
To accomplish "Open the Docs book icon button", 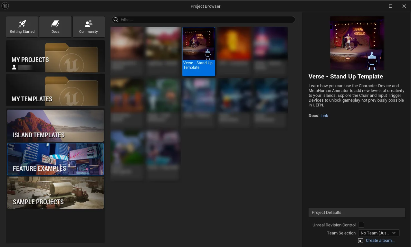I will pos(55,27).
